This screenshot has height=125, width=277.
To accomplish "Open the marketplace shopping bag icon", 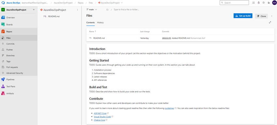I will (x=258, y=3).
